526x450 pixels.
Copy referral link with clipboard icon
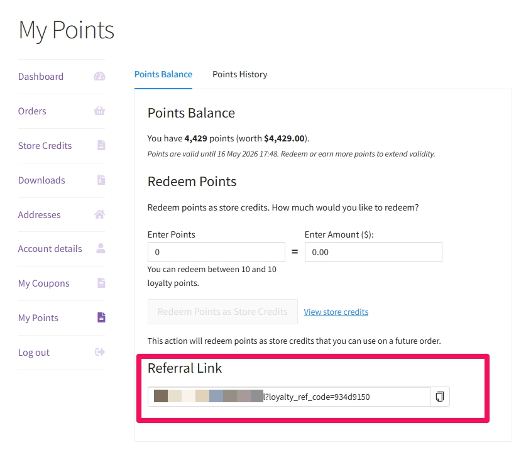point(440,397)
